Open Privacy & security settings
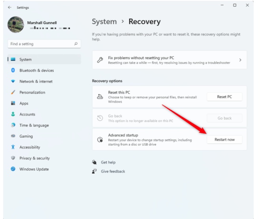260x219 pixels. 34,158
